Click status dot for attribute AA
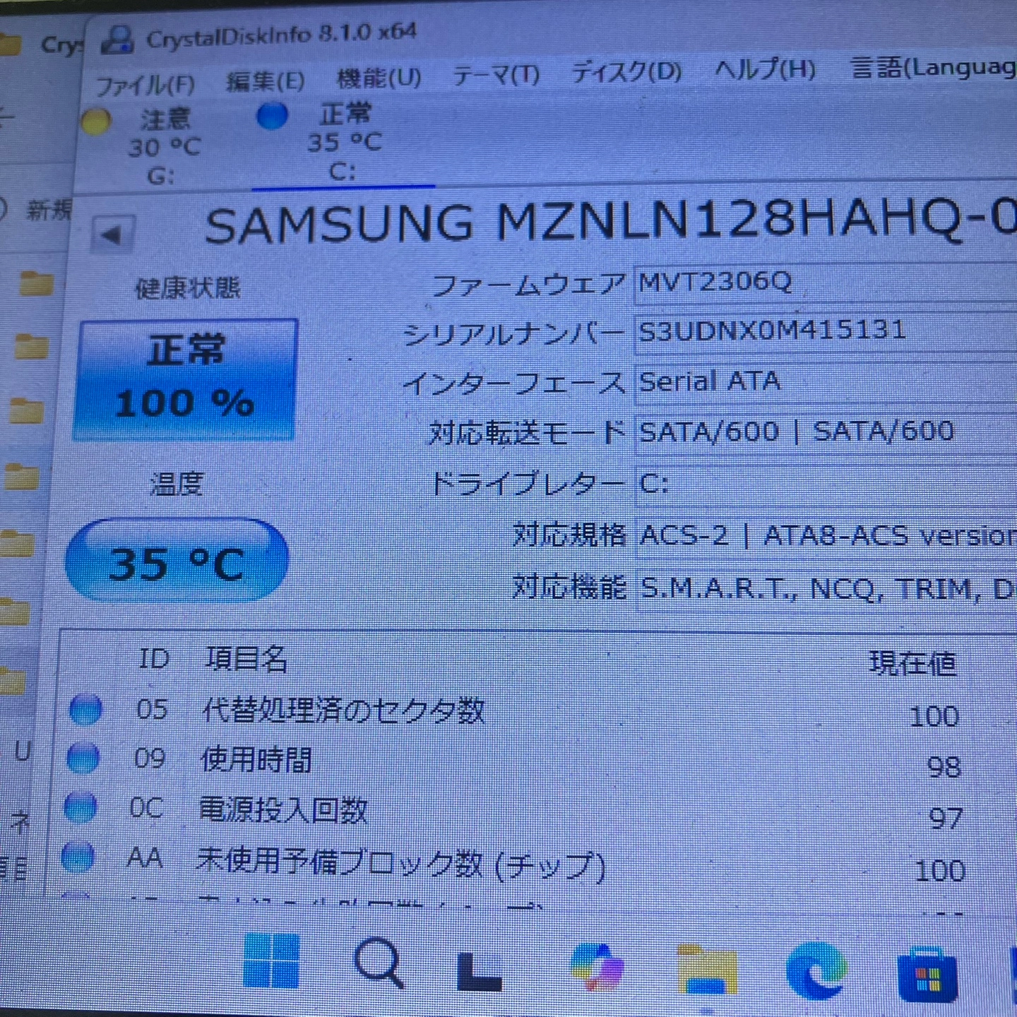This screenshot has height=1017, width=1017. pyautogui.click(x=78, y=857)
